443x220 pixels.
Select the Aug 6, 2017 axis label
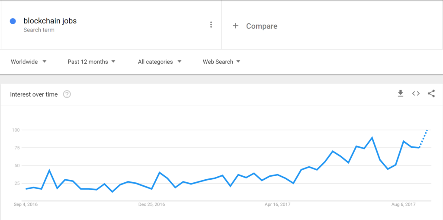coord(404,204)
